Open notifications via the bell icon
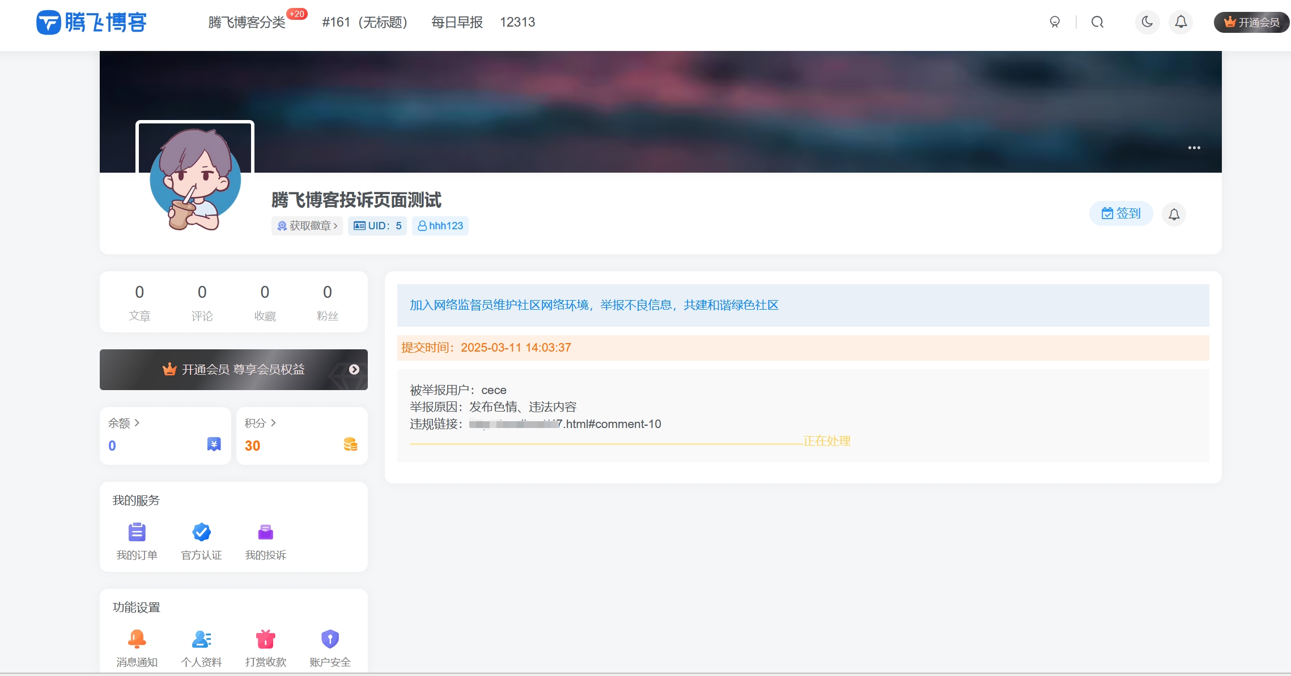This screenshot has width=1291, height=676. point(1180,22)
